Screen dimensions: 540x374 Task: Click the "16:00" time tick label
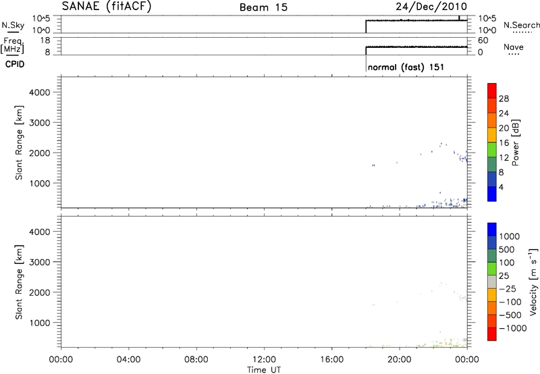tap(331, 360)
